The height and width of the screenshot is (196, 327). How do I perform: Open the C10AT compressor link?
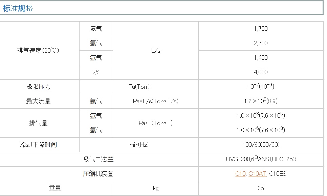(x=257, y=174)
